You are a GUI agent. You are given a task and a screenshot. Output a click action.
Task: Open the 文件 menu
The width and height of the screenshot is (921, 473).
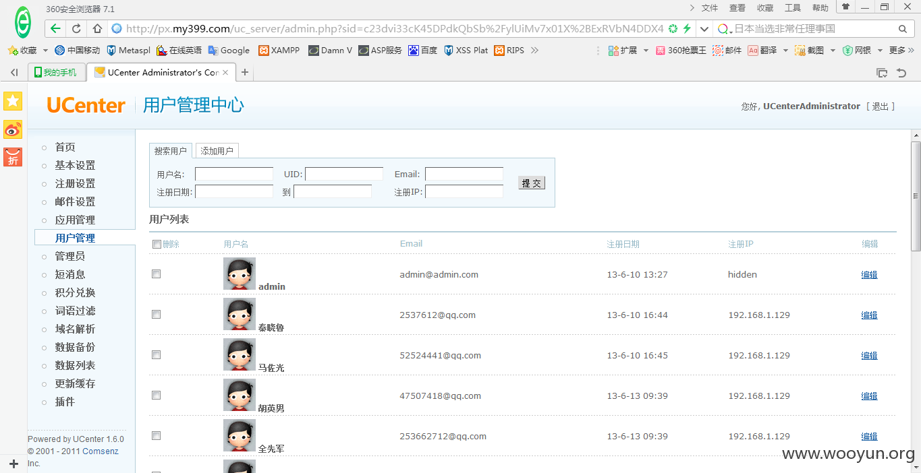point(710,8)
